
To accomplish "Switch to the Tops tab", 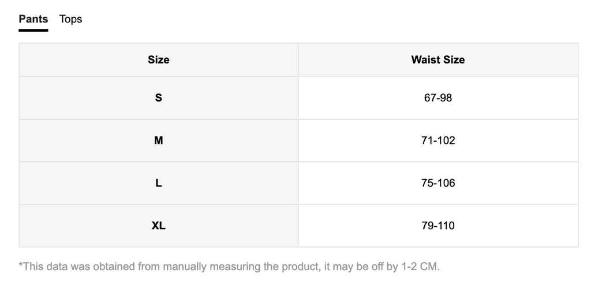I will (x=70, y=19).
